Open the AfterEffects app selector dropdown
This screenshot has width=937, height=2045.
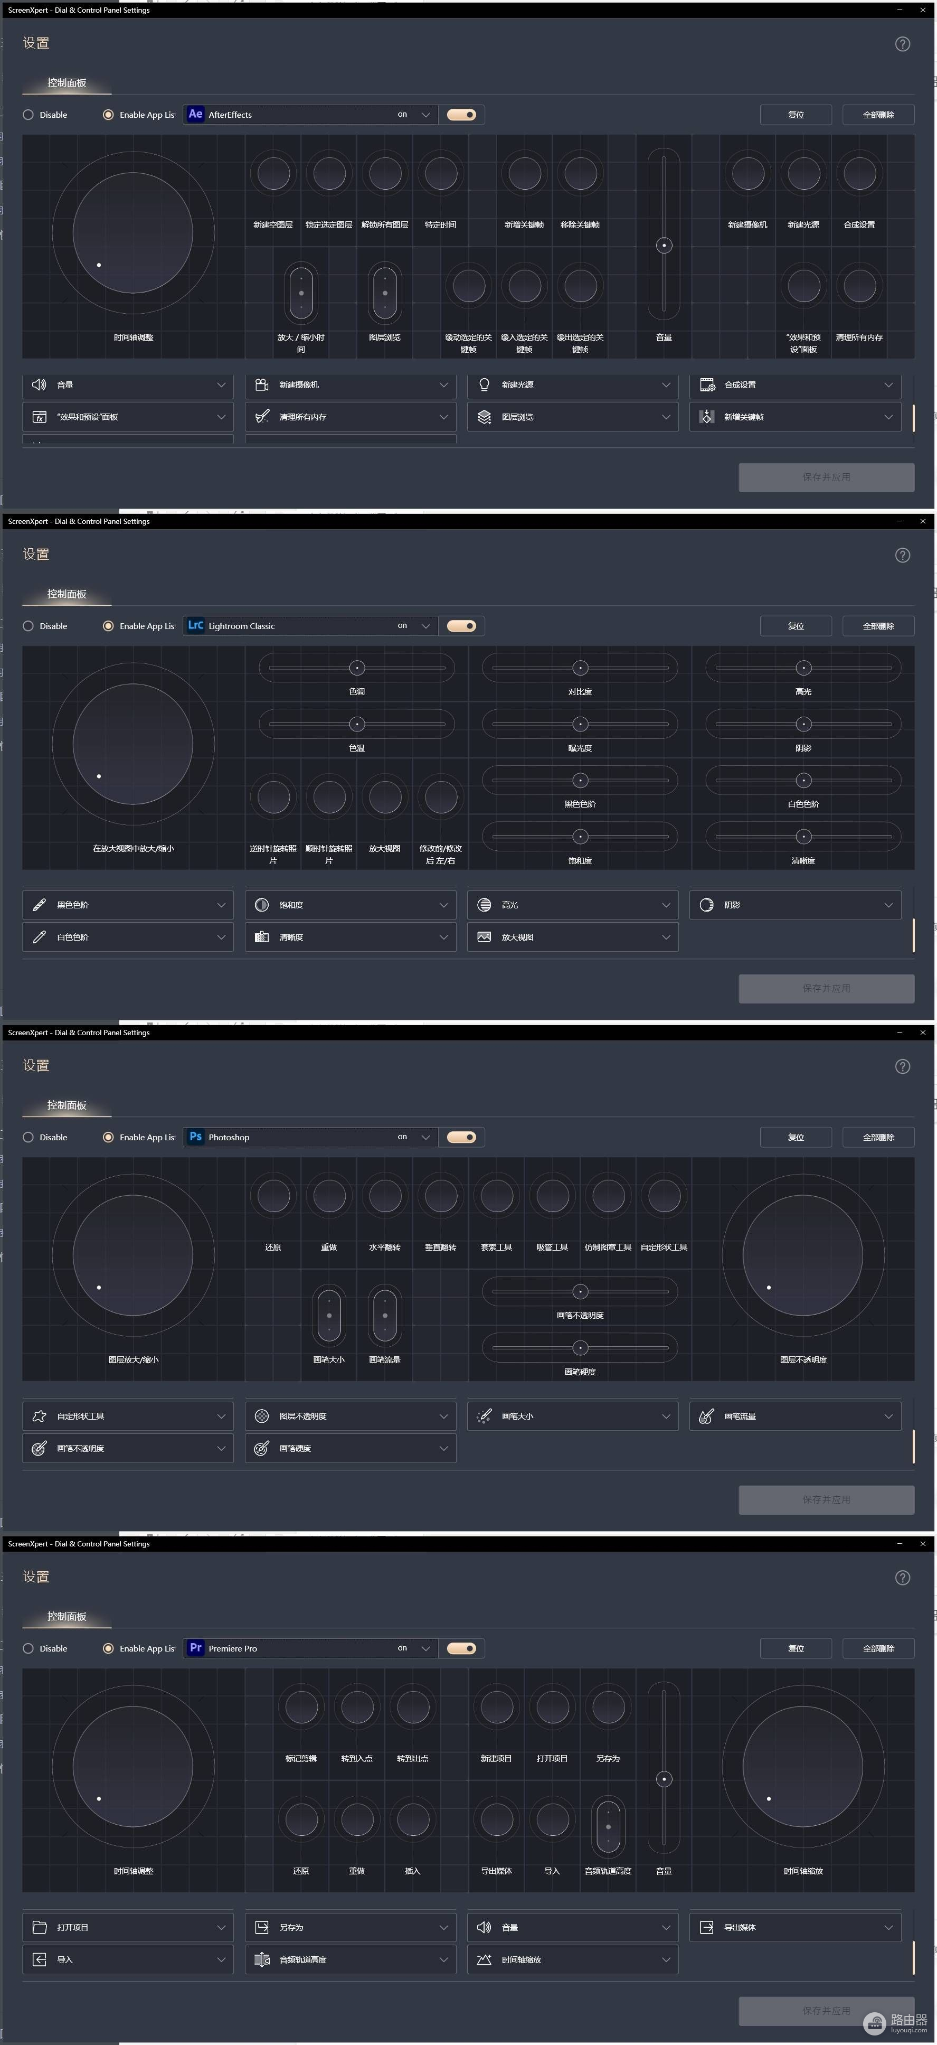coord(310,114)
